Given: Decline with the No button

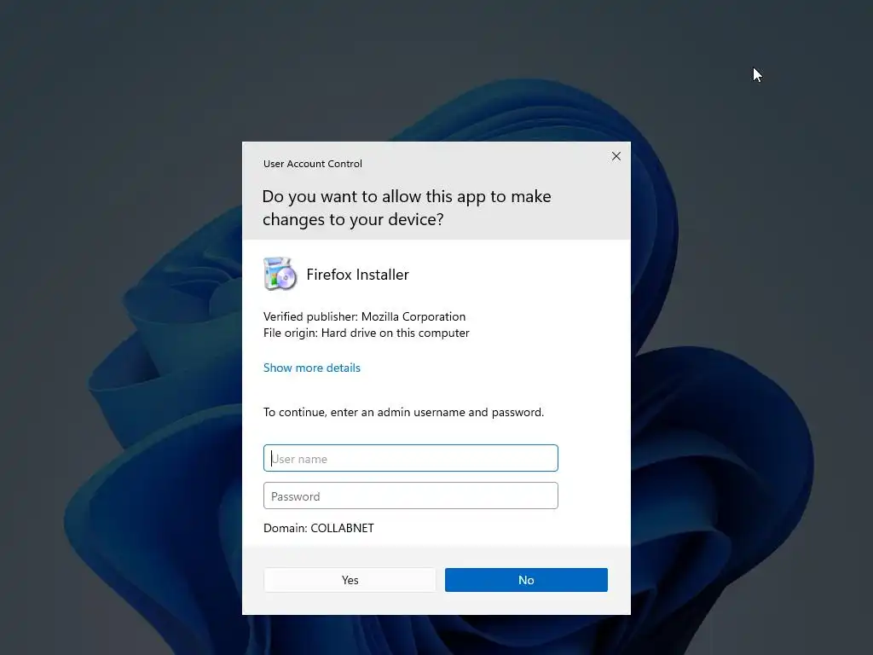Looking at the screenshot, I should (x=526, y=580).
